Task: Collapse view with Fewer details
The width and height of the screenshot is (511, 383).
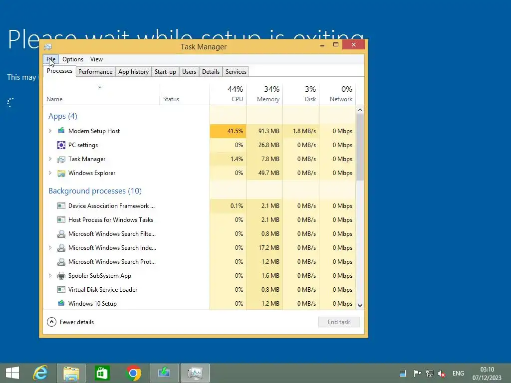Action: point(70,322)
